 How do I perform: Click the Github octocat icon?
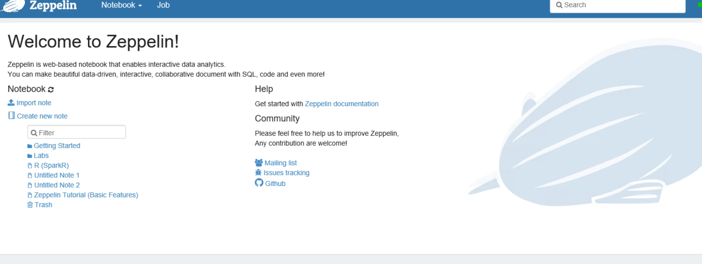[x=259, y=183]
